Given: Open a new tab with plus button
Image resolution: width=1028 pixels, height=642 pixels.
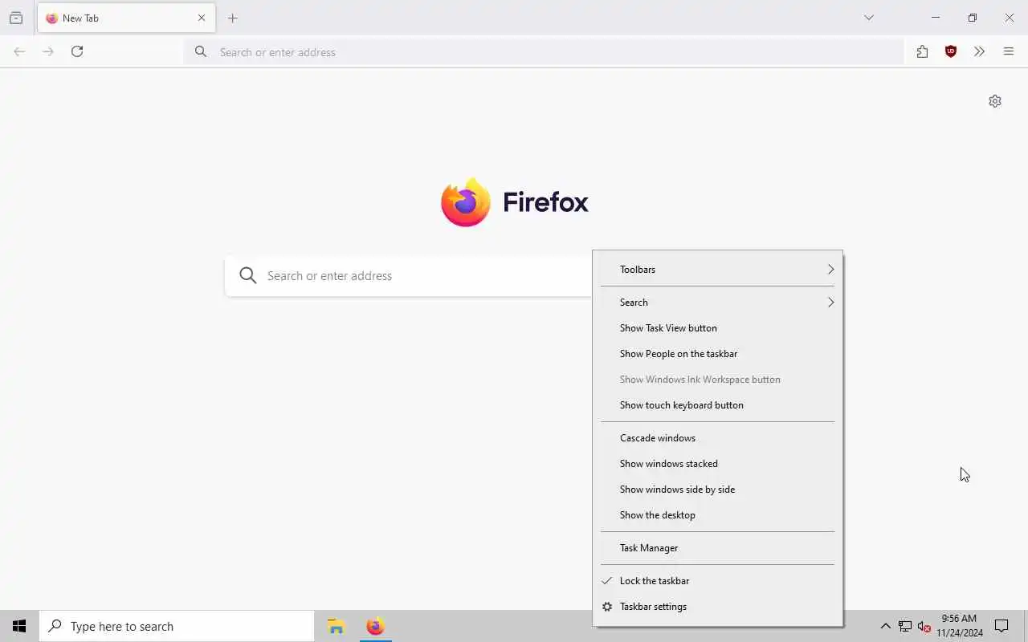Looking at the screenshot, I should point(233,18).
